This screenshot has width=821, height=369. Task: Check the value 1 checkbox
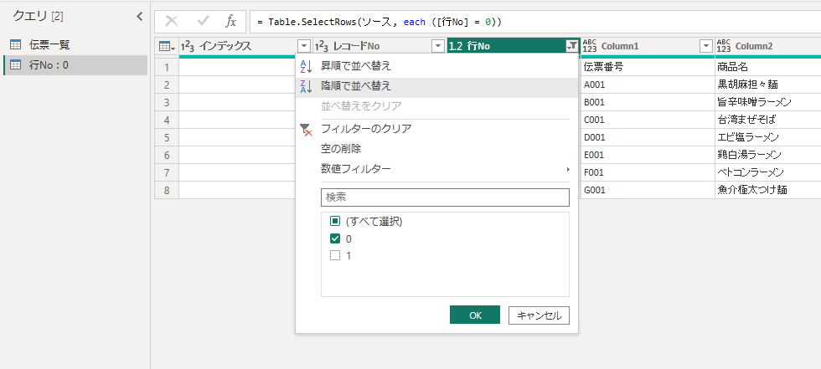click(335, 255)
